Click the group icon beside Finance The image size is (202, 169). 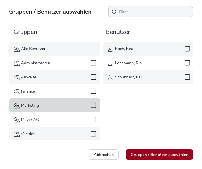pyautogui.click(x=16, y=91)
